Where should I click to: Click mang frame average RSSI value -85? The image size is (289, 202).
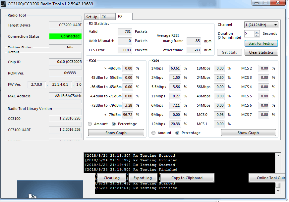(x=194, y=41)
